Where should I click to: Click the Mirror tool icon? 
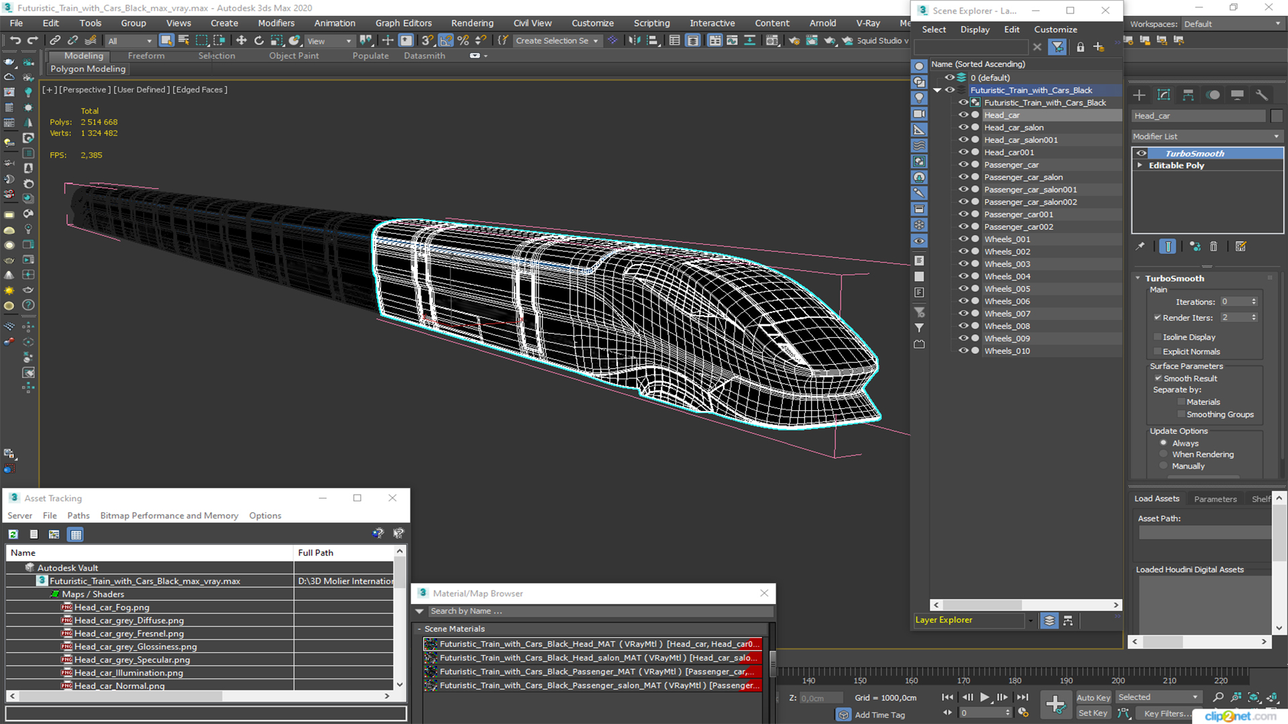click(634, 41)
